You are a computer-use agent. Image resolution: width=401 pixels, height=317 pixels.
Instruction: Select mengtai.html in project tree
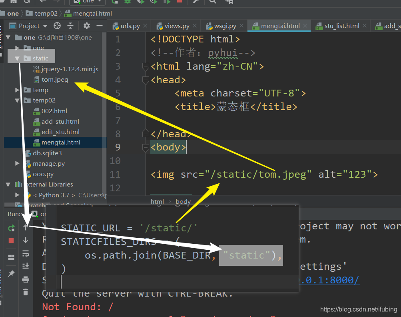click(57, 142)
